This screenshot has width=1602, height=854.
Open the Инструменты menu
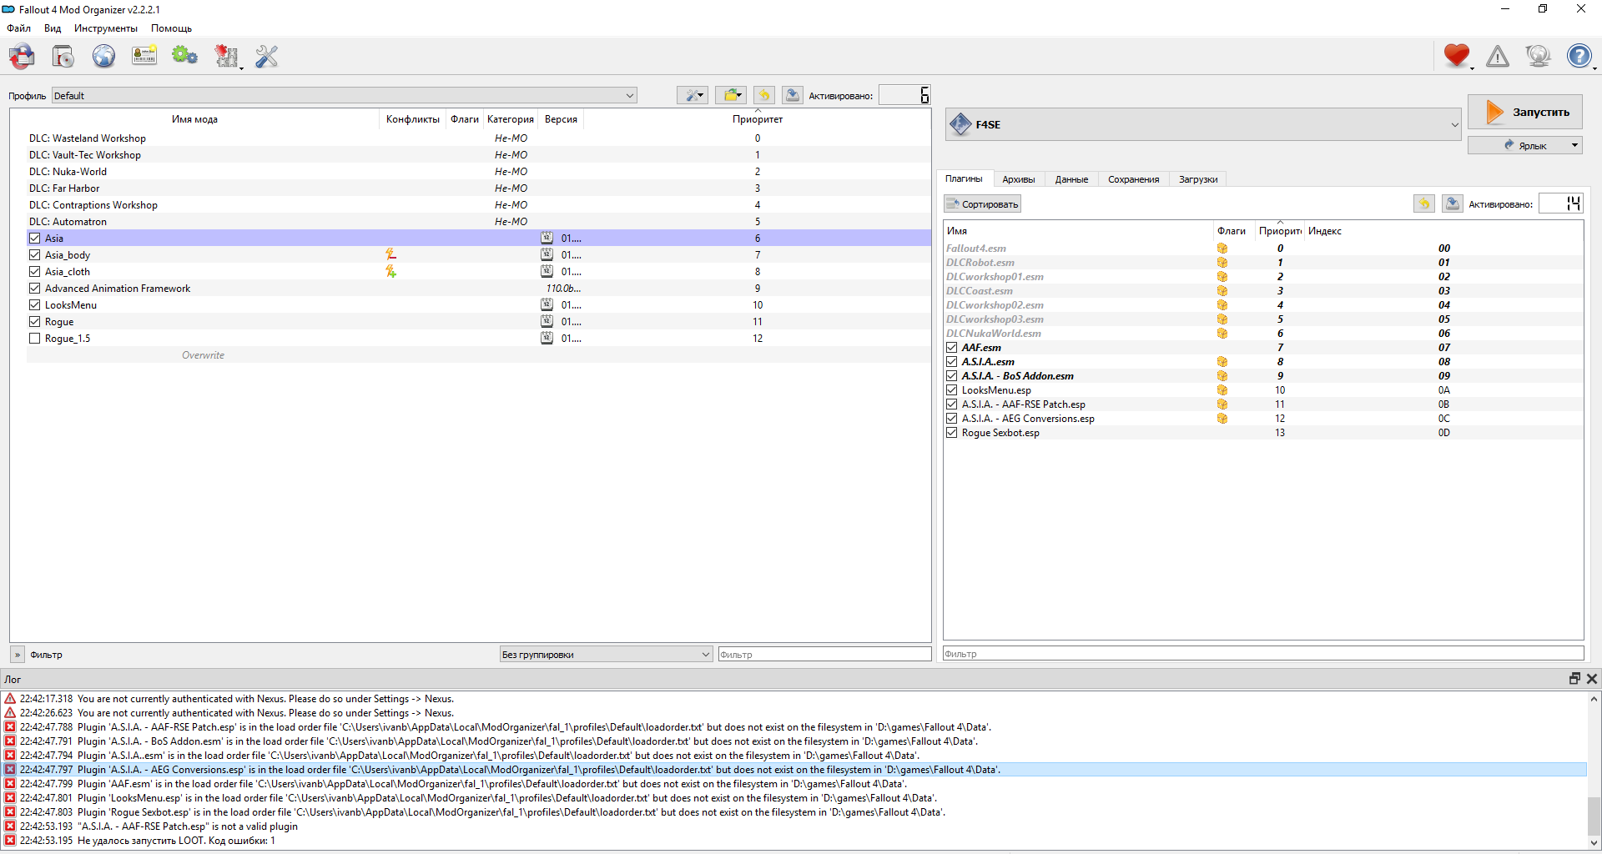pyautogui.click(x=105, y=28)
